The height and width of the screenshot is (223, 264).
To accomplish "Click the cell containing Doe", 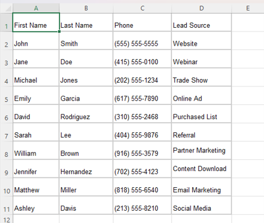I will [x=86, y=59].
